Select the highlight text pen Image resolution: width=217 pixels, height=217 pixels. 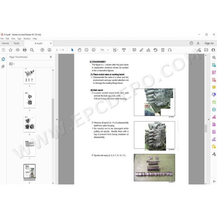(141, 50)
